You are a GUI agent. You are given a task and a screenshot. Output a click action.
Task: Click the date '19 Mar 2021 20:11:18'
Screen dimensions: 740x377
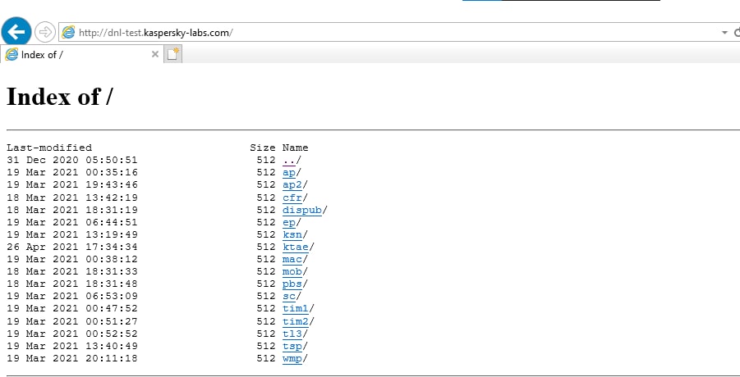(72, 358)
